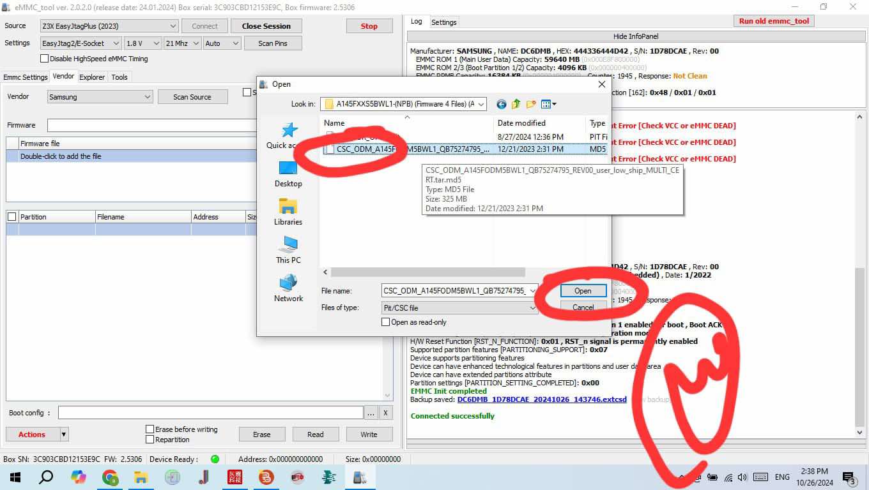
Task: Click the green Device Ready indicator
Action: 215,459
